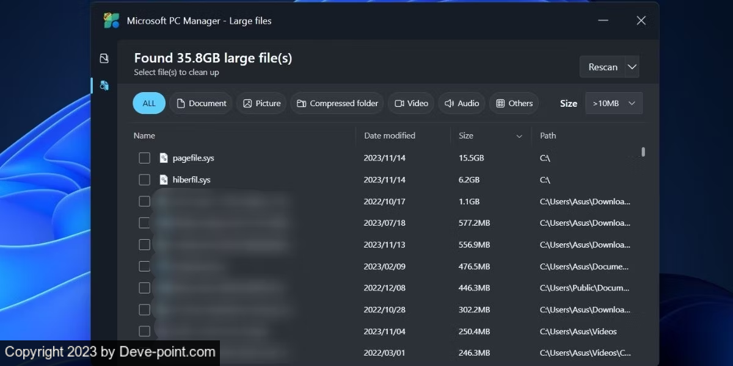Select the hiberfil.sys file name
The height and width of the screenshot is (366, 733).
tap(191, 180)
